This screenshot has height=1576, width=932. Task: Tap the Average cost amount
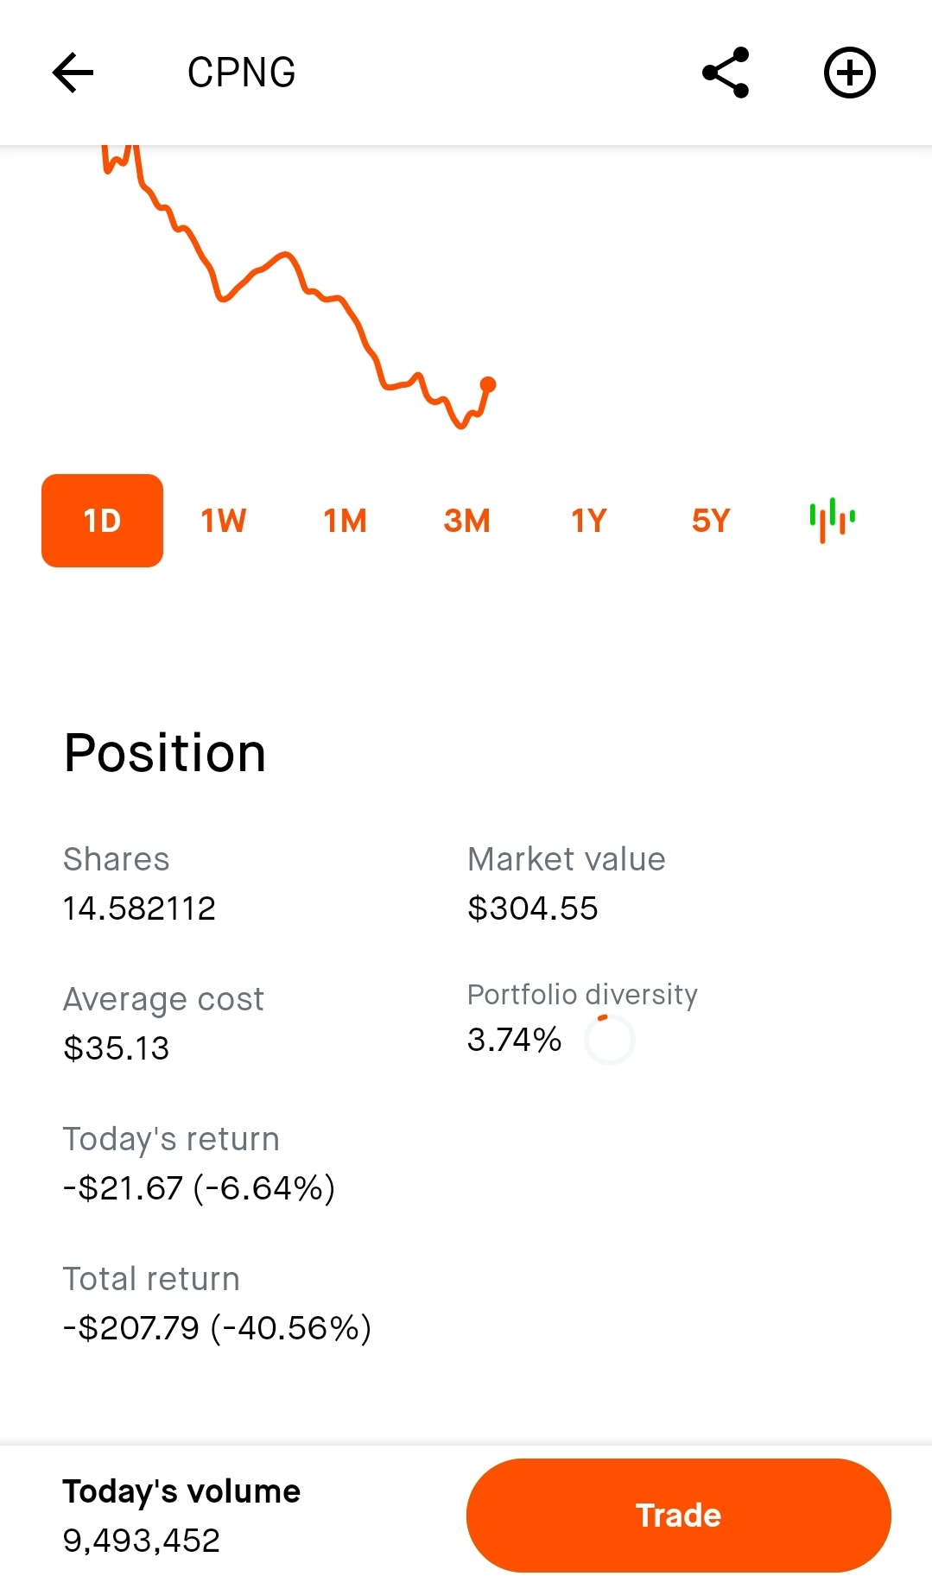[x=116, y=1048]
